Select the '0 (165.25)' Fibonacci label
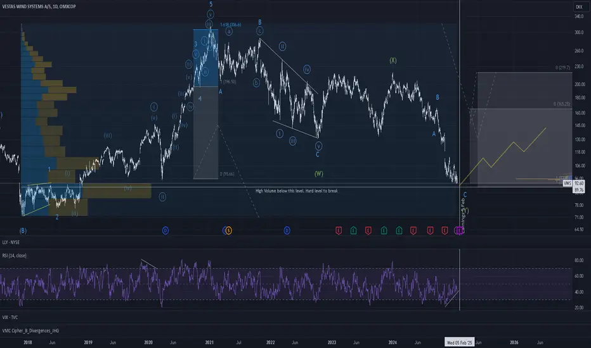Screen dimensions: 591x348 [562, 104]
